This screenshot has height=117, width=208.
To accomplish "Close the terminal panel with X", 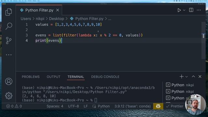I will [200, 77].
